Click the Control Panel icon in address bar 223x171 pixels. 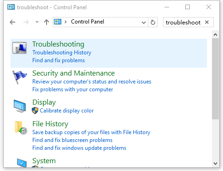tap(58, 22)
